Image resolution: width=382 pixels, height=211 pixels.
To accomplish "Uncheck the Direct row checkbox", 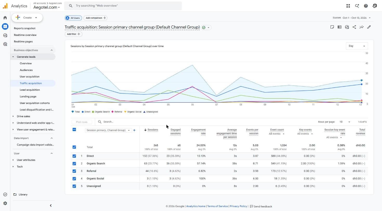I will (74, 156).
